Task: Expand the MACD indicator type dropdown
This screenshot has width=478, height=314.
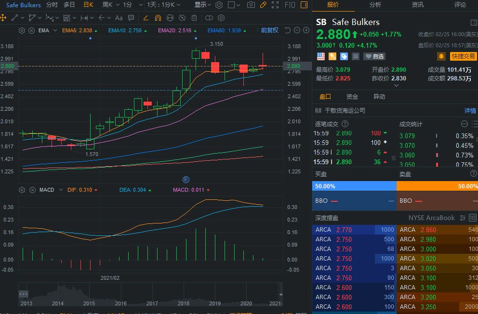Action: point(61,190)
